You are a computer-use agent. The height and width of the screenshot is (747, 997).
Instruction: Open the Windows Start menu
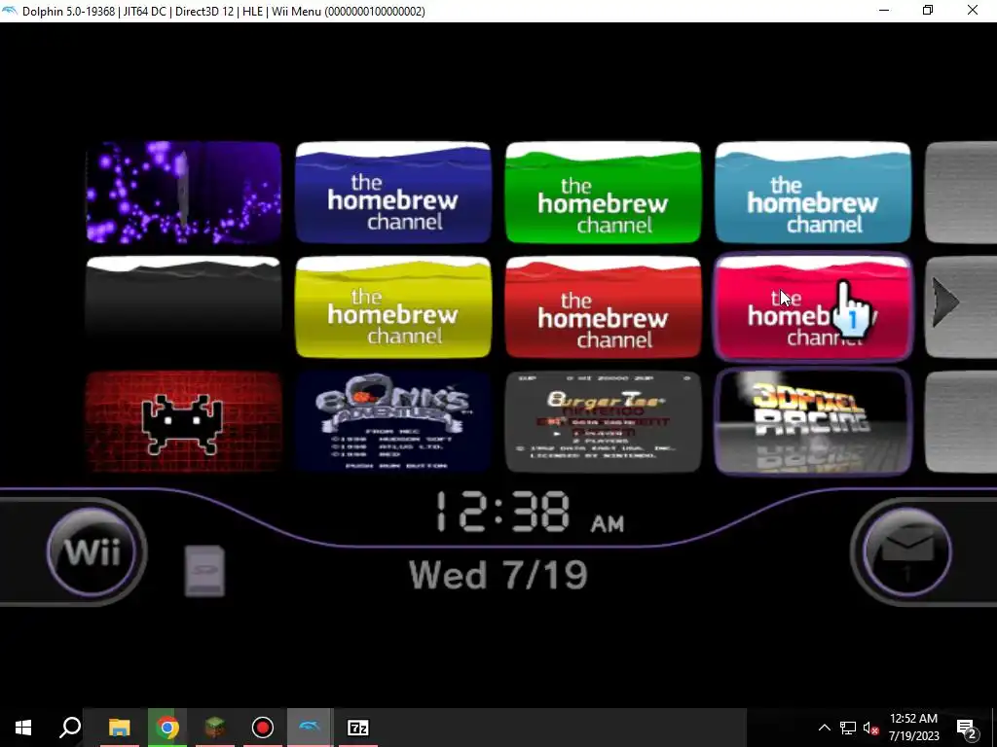coord(23,728)
